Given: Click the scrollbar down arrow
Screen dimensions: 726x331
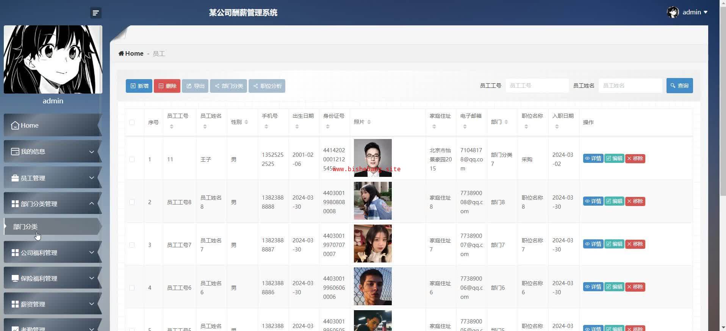Looking at the screenshot, I should [x=723, y=328].
